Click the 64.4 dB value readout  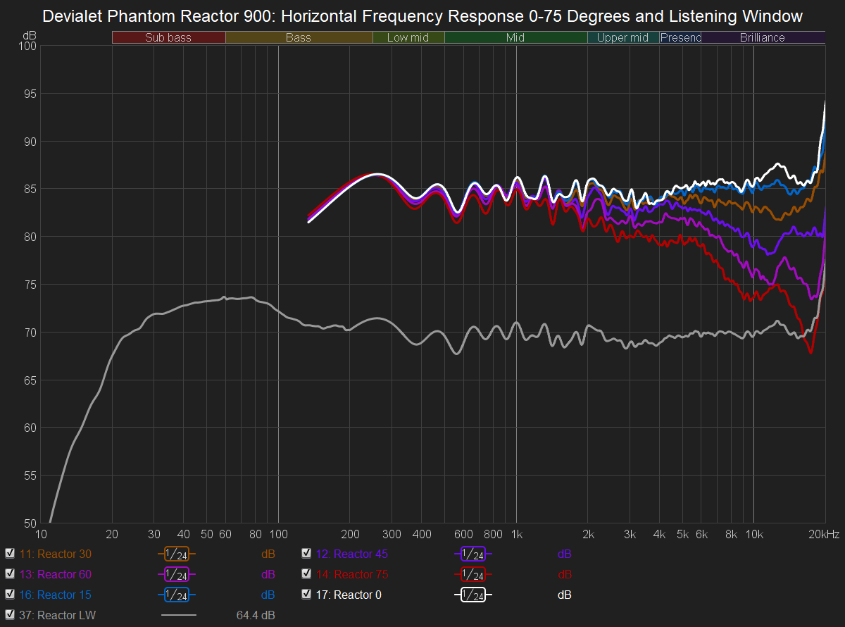point(256,615)
